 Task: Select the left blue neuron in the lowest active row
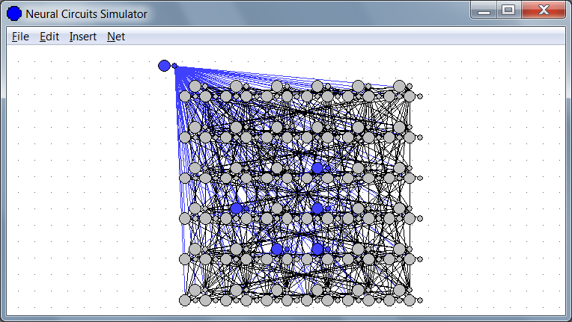point(277,249)
